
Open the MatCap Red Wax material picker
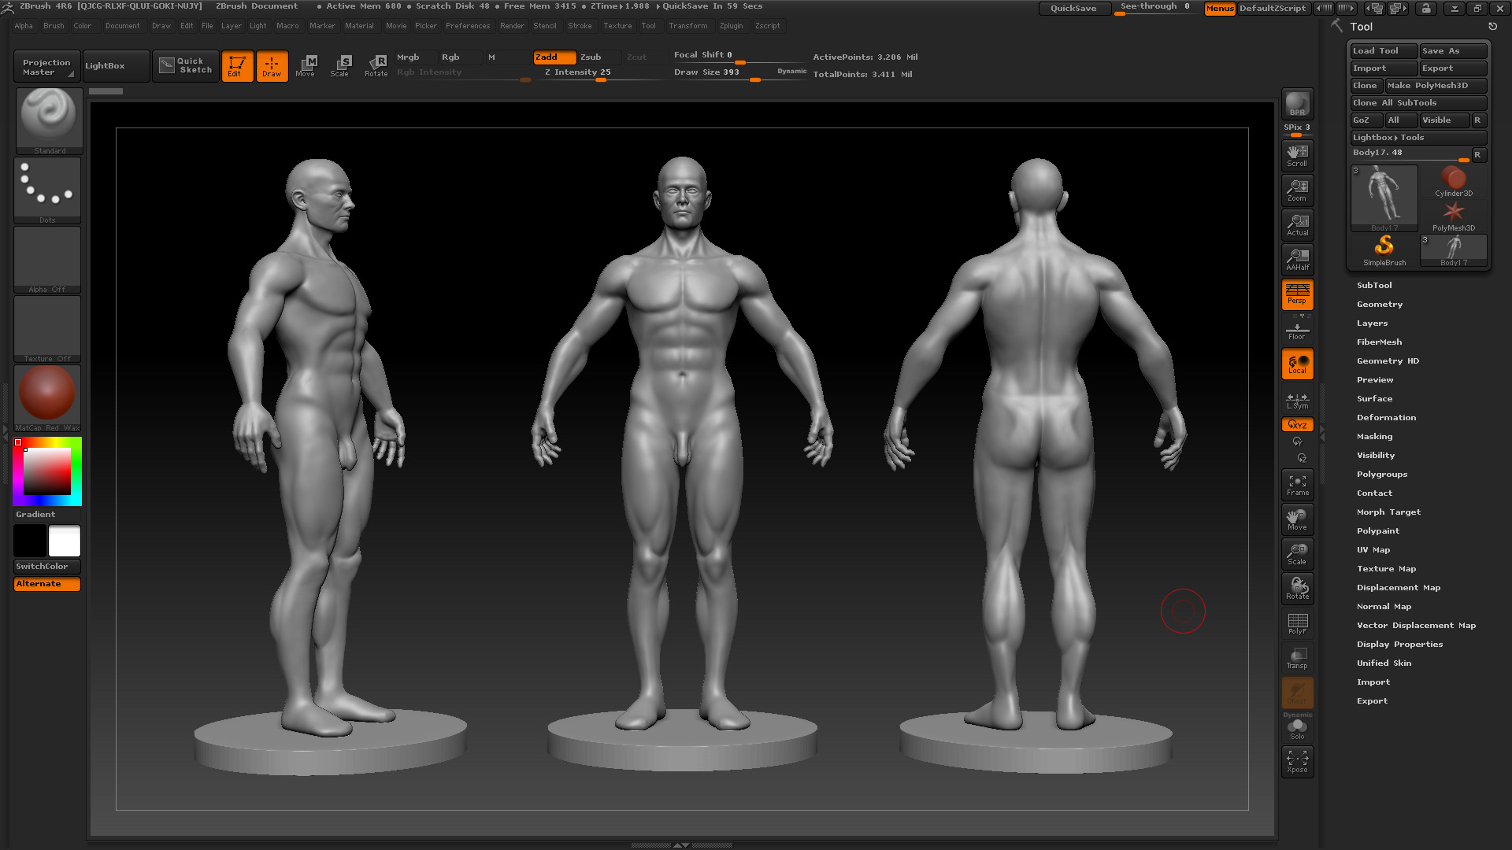(47, 397)
